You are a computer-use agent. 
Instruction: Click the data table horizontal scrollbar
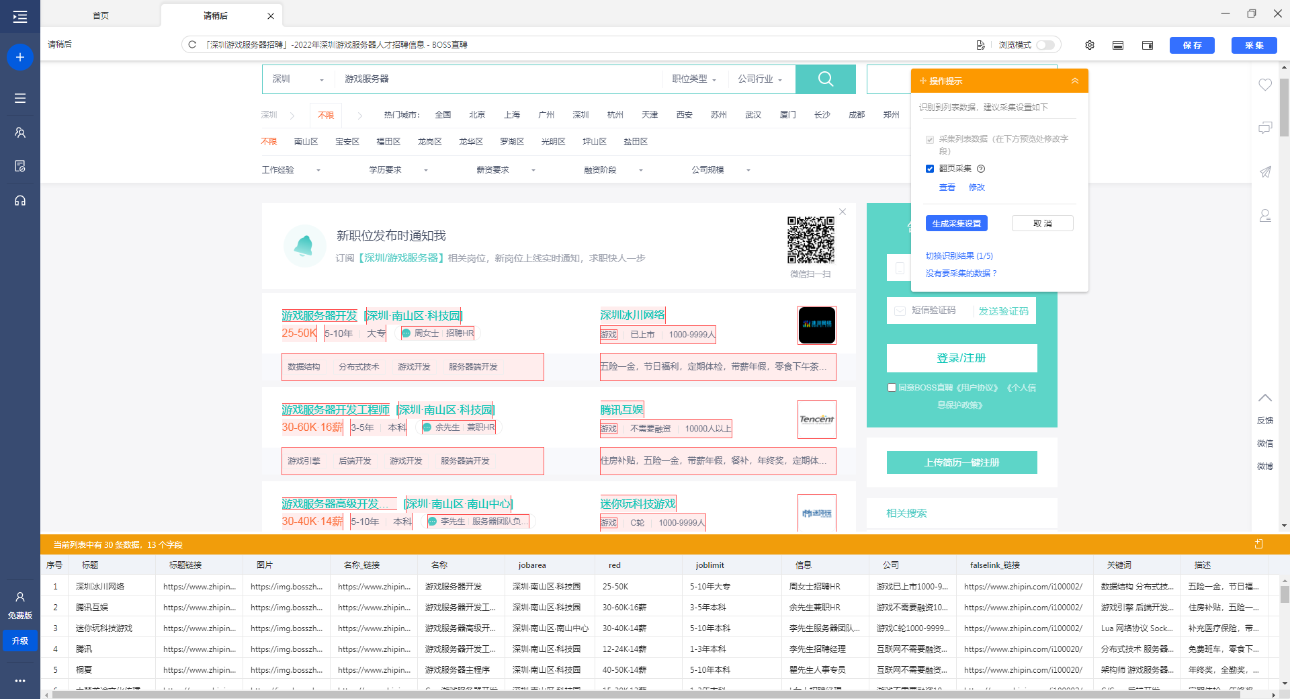(x=646, y=695)
